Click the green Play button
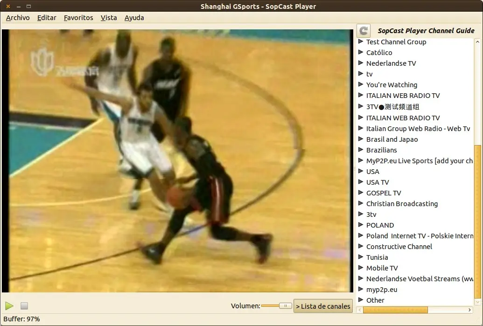The image size is (483, 326). coord(9,305)
